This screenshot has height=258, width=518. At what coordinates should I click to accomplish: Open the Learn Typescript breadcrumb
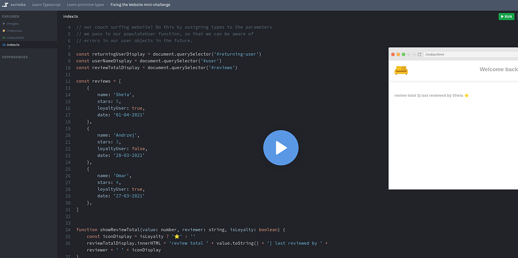click(x=46, y=5)
